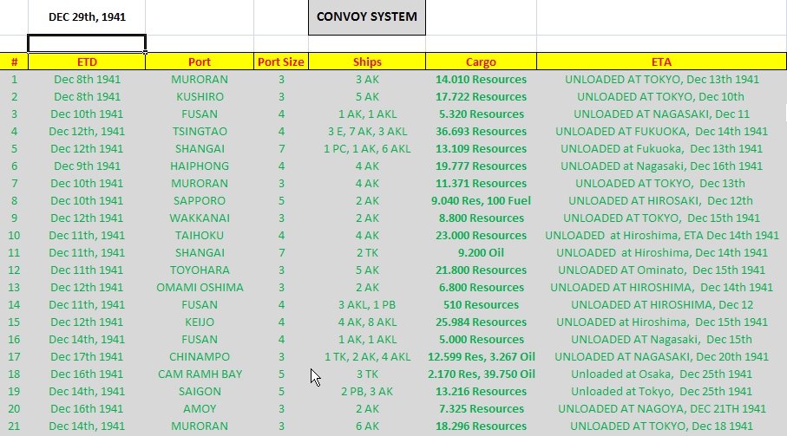Select ships cell 3 AKL, 1 PB
The width and height of the screenshot is (787, 436).
(367, 305)
